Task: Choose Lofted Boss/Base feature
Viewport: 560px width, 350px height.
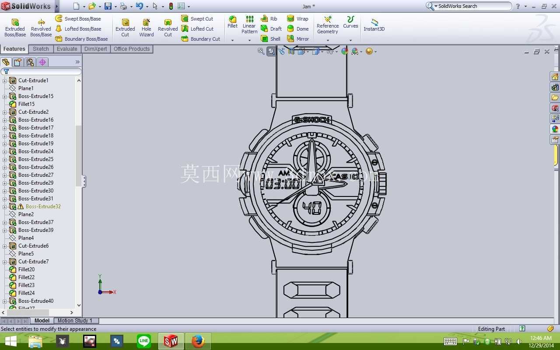Action: pyautogui.click(x=78, y=29)
